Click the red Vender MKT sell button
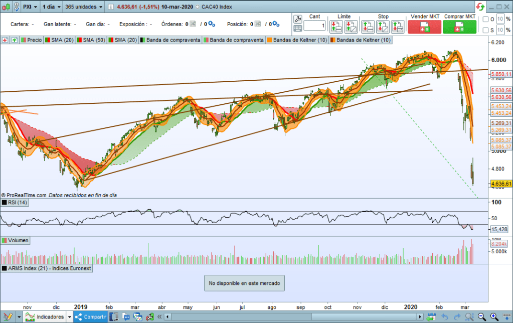The height and width of the screenshot is (323, 513). point(424,27)
